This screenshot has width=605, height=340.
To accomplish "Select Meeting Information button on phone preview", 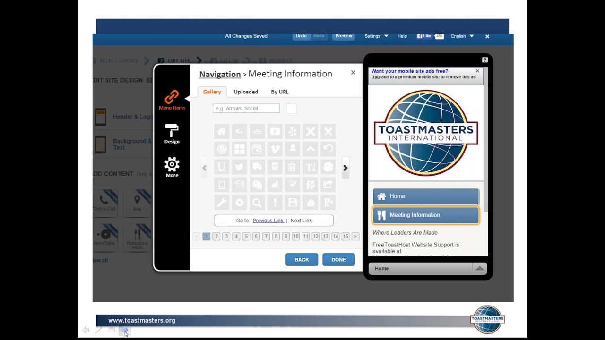I will [426, 215].
